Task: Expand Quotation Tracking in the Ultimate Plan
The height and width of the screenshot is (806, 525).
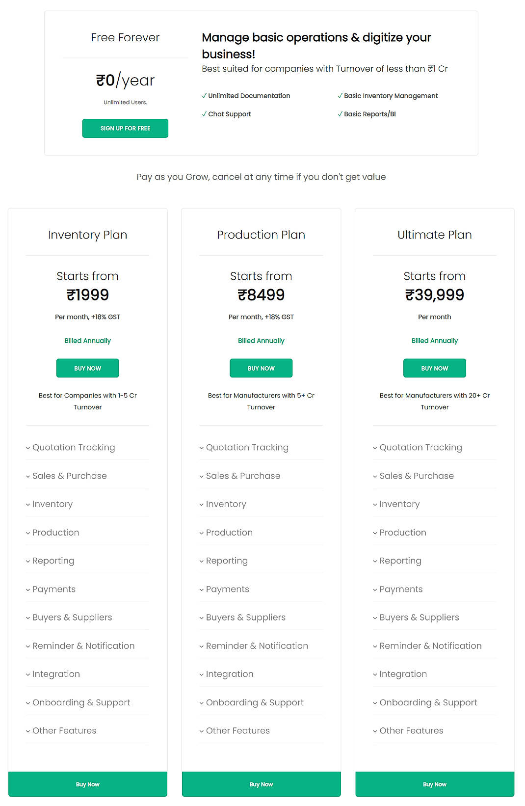Action: [x=420, y=447]
